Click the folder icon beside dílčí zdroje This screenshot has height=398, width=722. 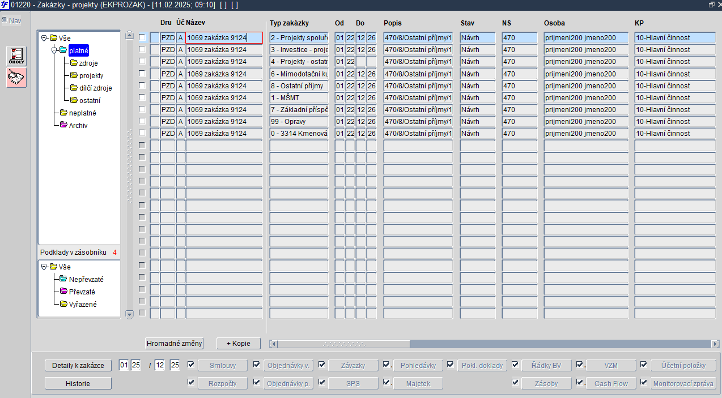tap(74, 88)
